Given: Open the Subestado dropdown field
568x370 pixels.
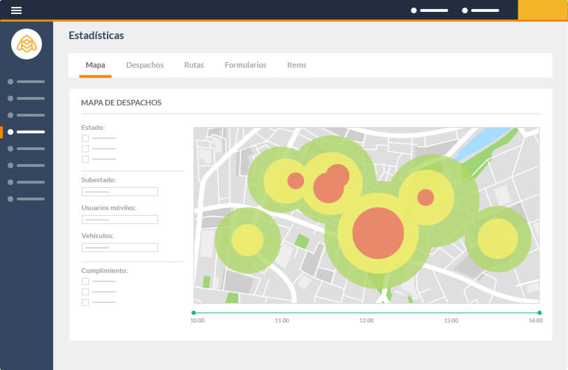Looking at the screenshot, I should click(119, 191).
